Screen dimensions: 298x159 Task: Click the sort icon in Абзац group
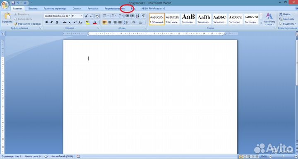click(x=138, y=16)
